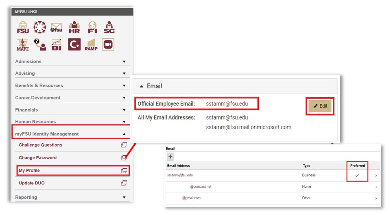
Task: Add an email with the plus button
Action: tap(170, 156)
